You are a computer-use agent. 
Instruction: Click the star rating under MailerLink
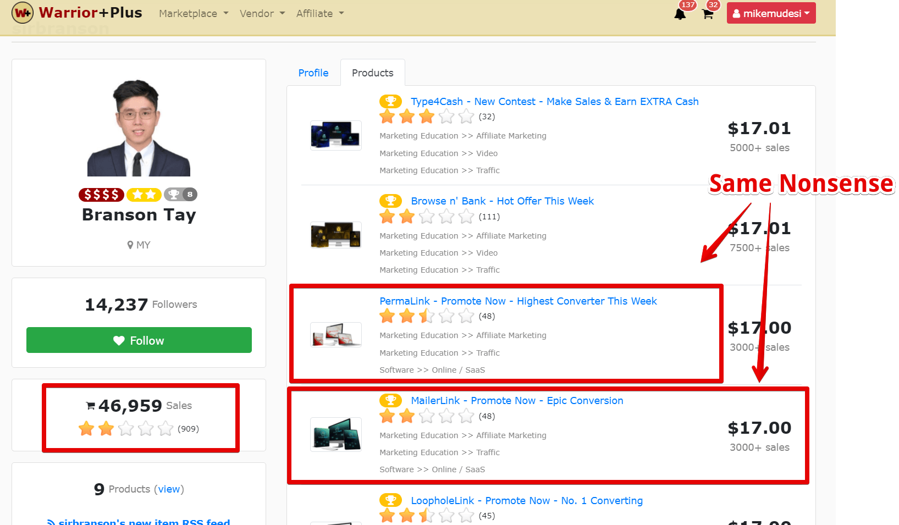(x=427, y=416)
